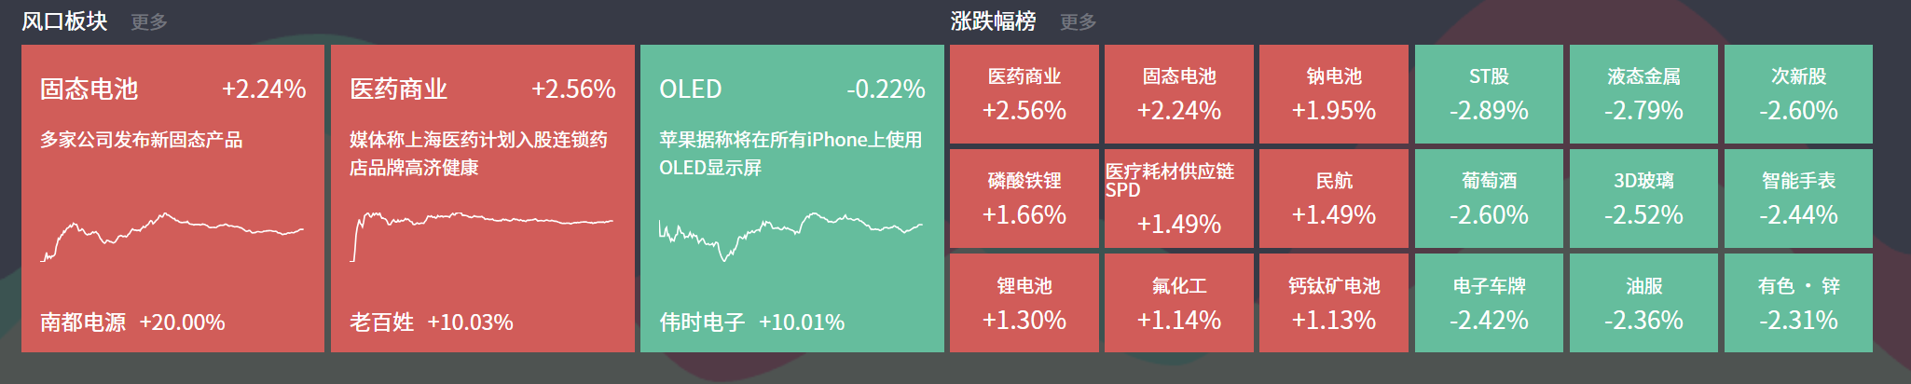
Task: Click 更多 next to 风口板块
Action: coord(149,22)
